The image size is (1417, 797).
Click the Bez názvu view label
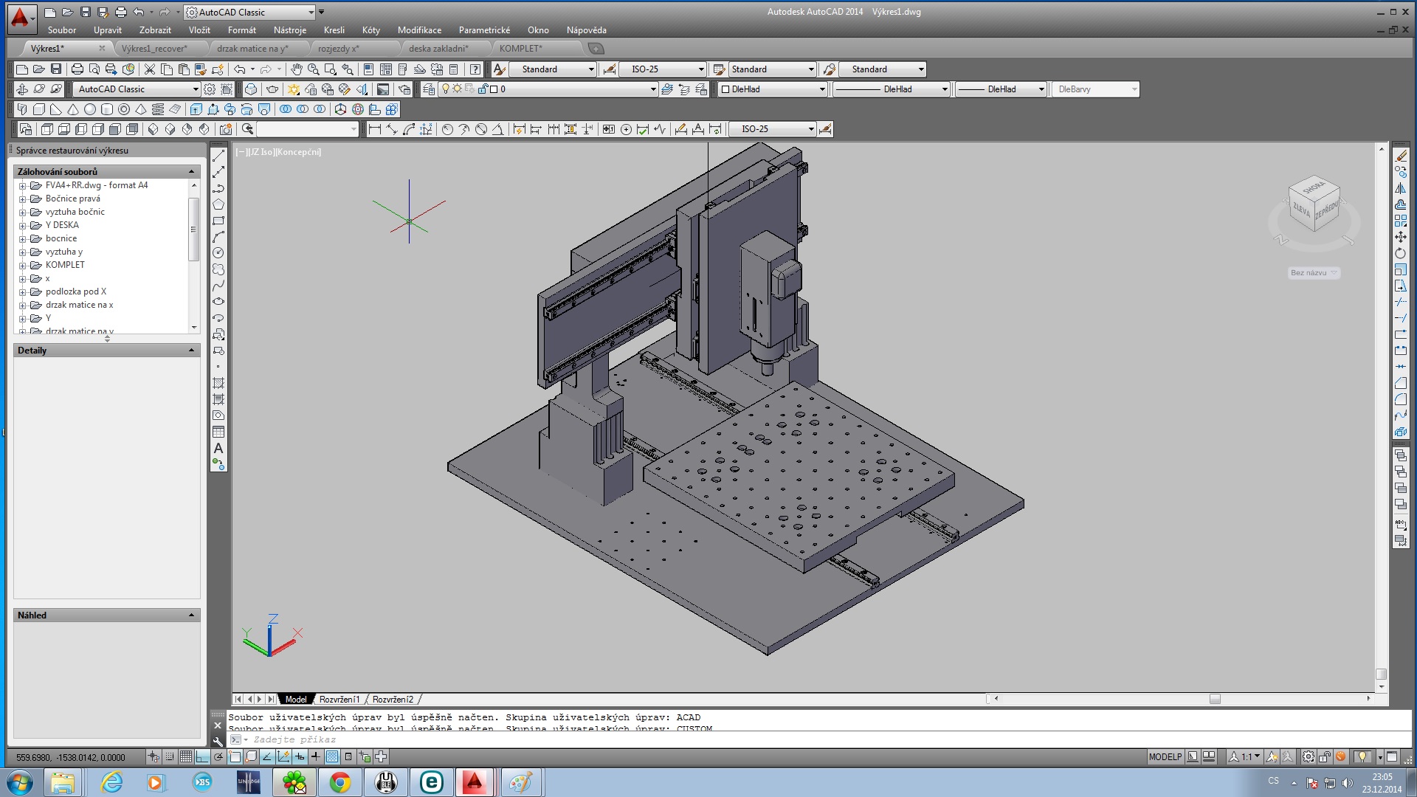click(x=1309, y=273)
